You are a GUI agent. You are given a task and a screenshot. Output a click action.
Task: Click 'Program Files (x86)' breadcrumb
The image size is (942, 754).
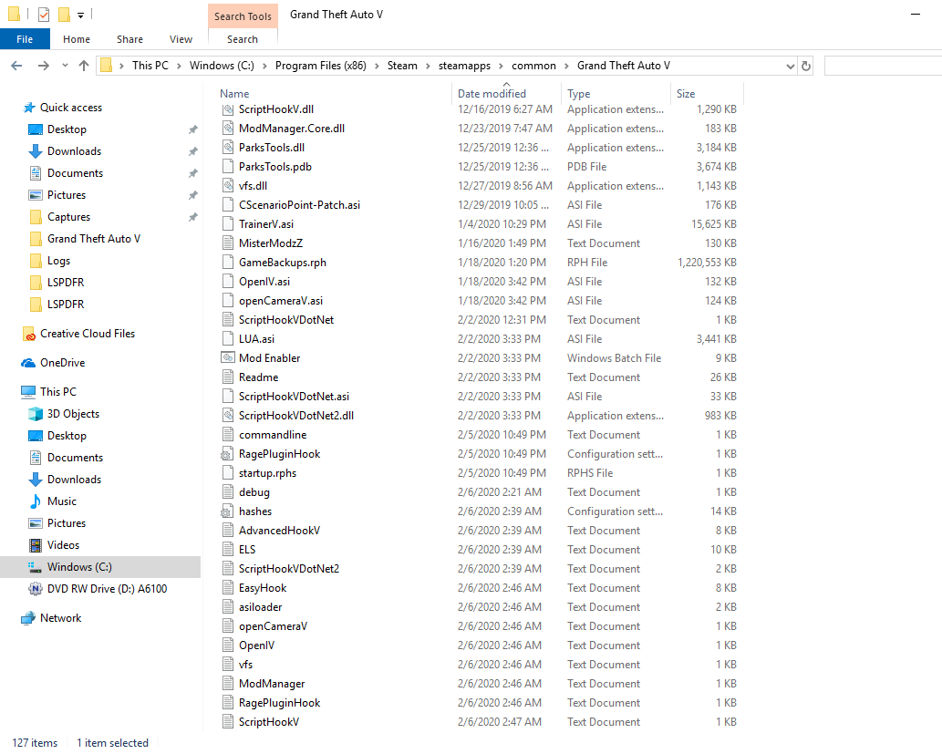[321, 66]
